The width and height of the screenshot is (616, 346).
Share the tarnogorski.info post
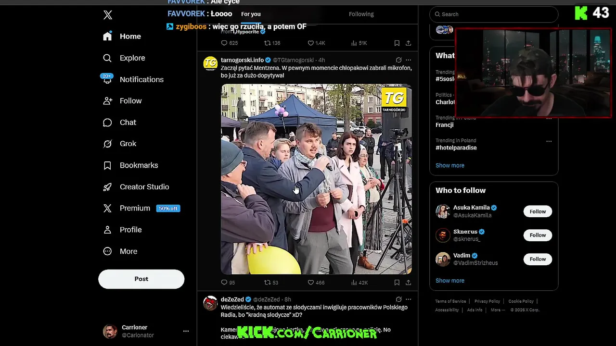tap(408, 283)
